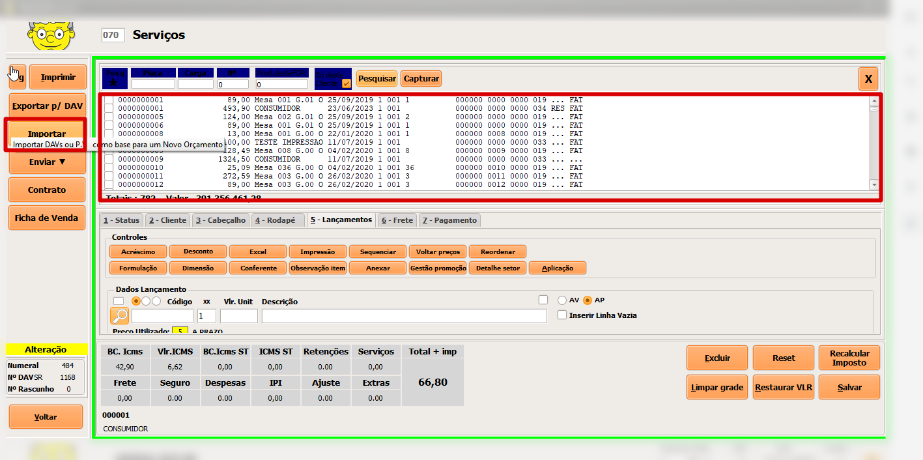Click the Exportar p/ DAV button
Image resolution: width=923 pixels, height=460 pixels.
pyautogui.click(x=48, y=105)
